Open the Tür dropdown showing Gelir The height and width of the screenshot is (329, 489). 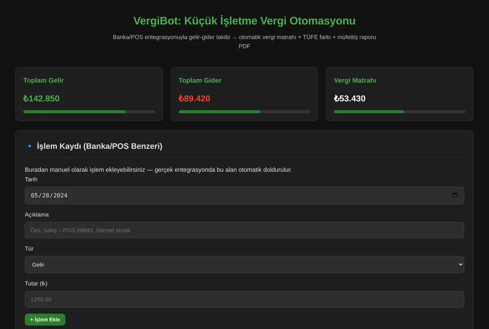coord(244,265)
